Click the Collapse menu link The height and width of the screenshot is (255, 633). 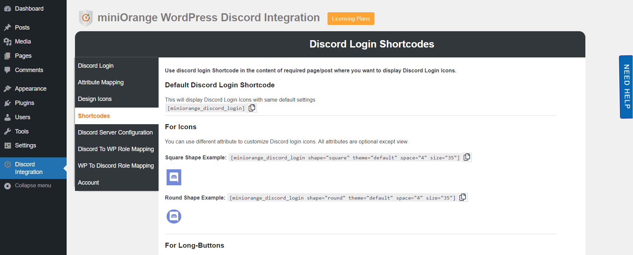tap(33, 186)
